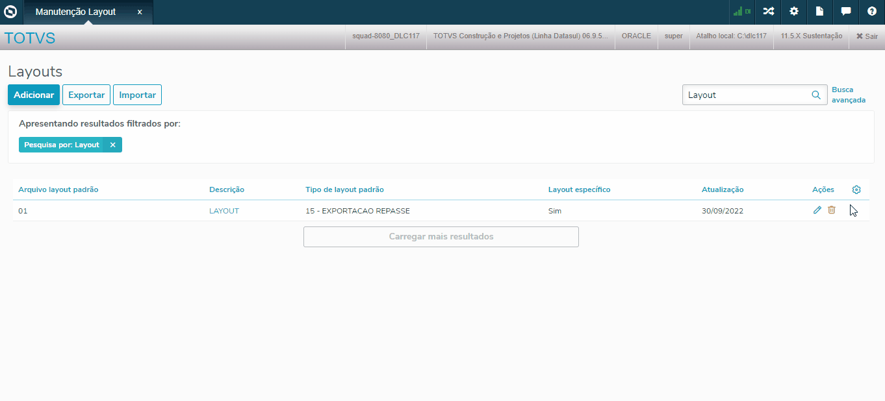Viewport: 885px width, 401px height.
Task: Click 11.5.X Sustentação label
Action: (x=812, y=36)
